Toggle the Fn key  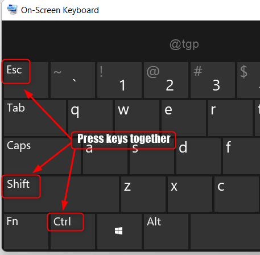click(x=26, y=232)
